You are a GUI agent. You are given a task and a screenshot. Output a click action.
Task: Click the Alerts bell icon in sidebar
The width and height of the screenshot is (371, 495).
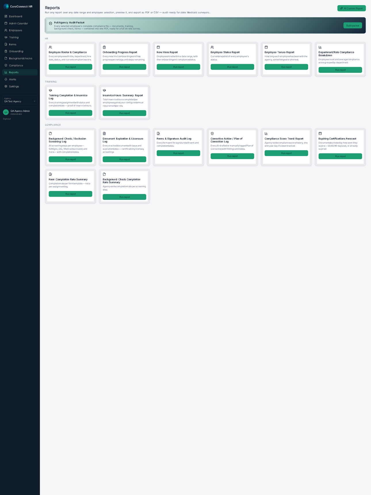(x=6, y=79)
